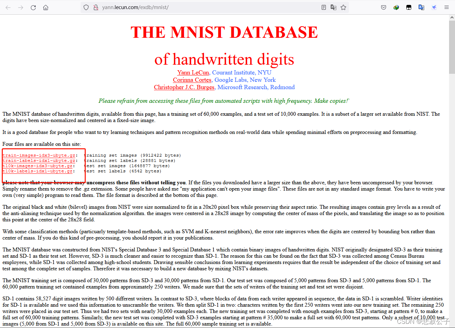Click paragraph starting 'The original black and white'
This screenshot has width=455, height=328.
(223, 213)
